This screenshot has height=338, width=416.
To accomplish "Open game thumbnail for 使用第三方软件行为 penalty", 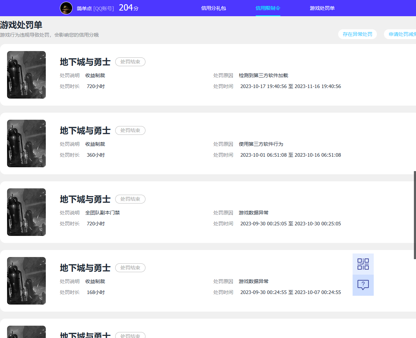I will tap(26, 143).
